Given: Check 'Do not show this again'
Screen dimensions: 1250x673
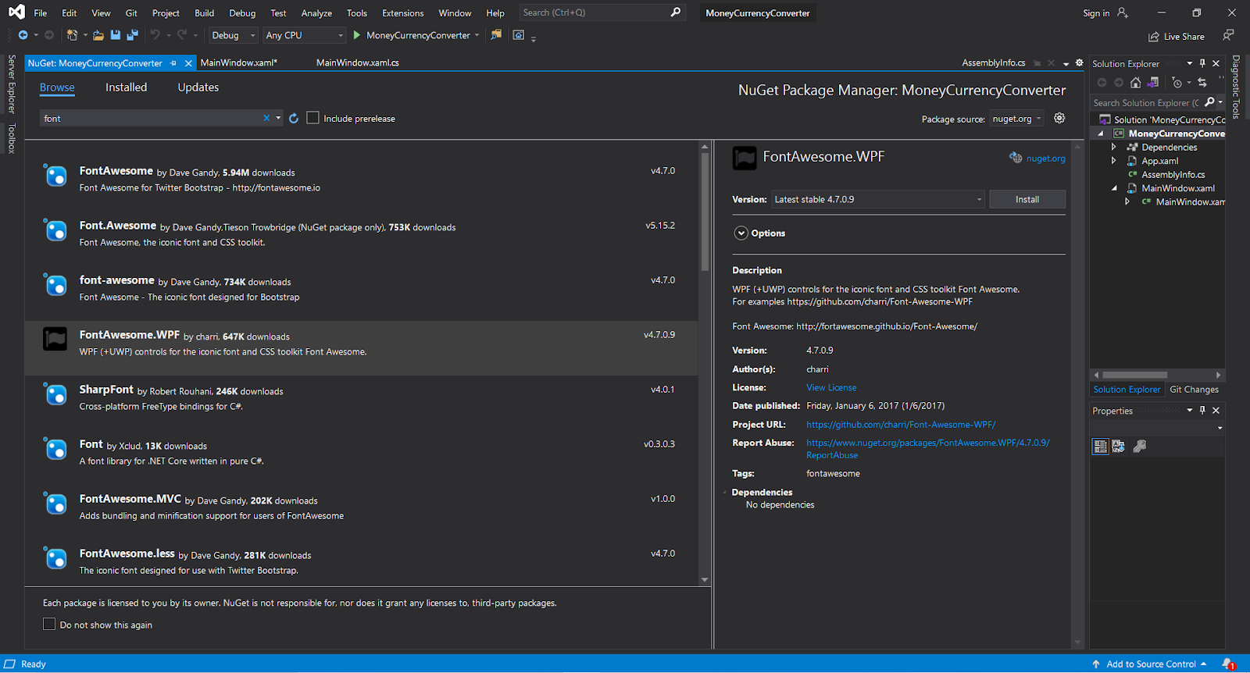Looking at the screenshot, I should (49, 625).
